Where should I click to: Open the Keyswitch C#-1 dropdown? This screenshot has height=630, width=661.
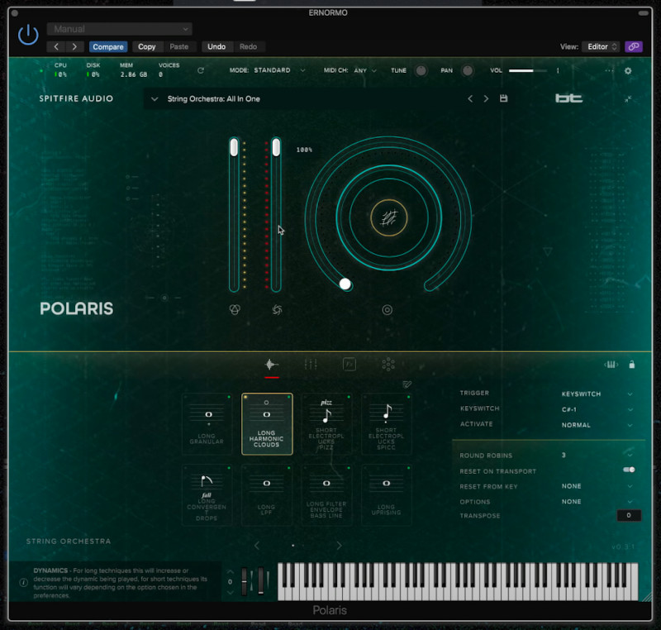point(597,409)
